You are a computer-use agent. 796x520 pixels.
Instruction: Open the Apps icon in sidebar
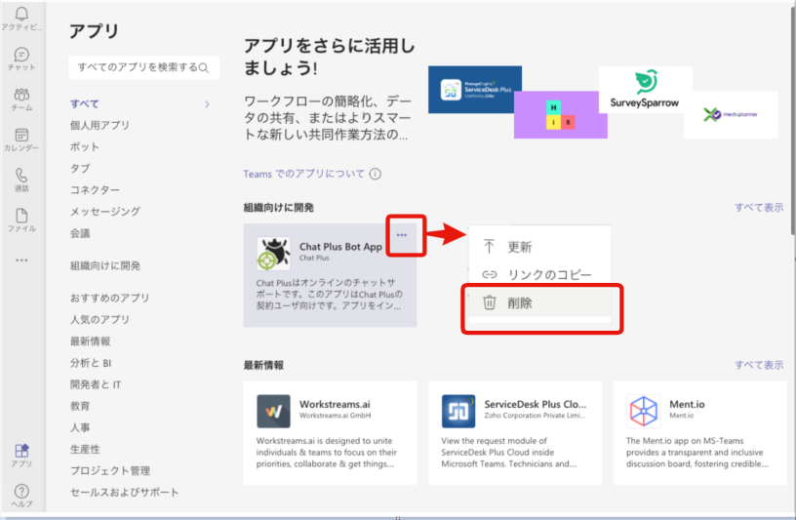coord(21,453)
